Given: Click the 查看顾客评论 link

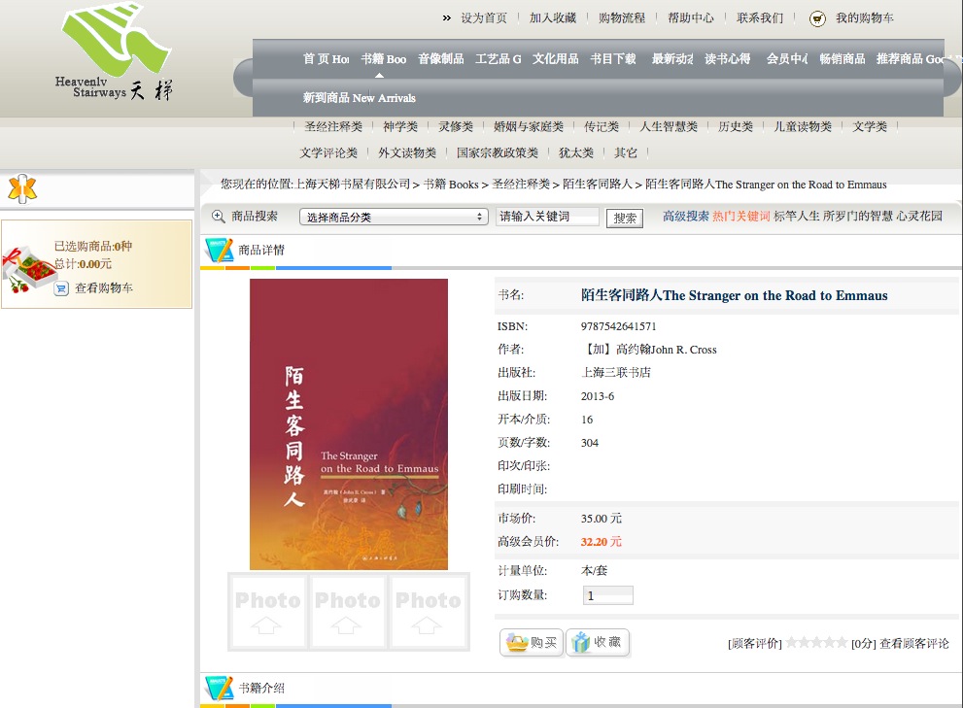Looking at the screenshot, I should (913, 644).
